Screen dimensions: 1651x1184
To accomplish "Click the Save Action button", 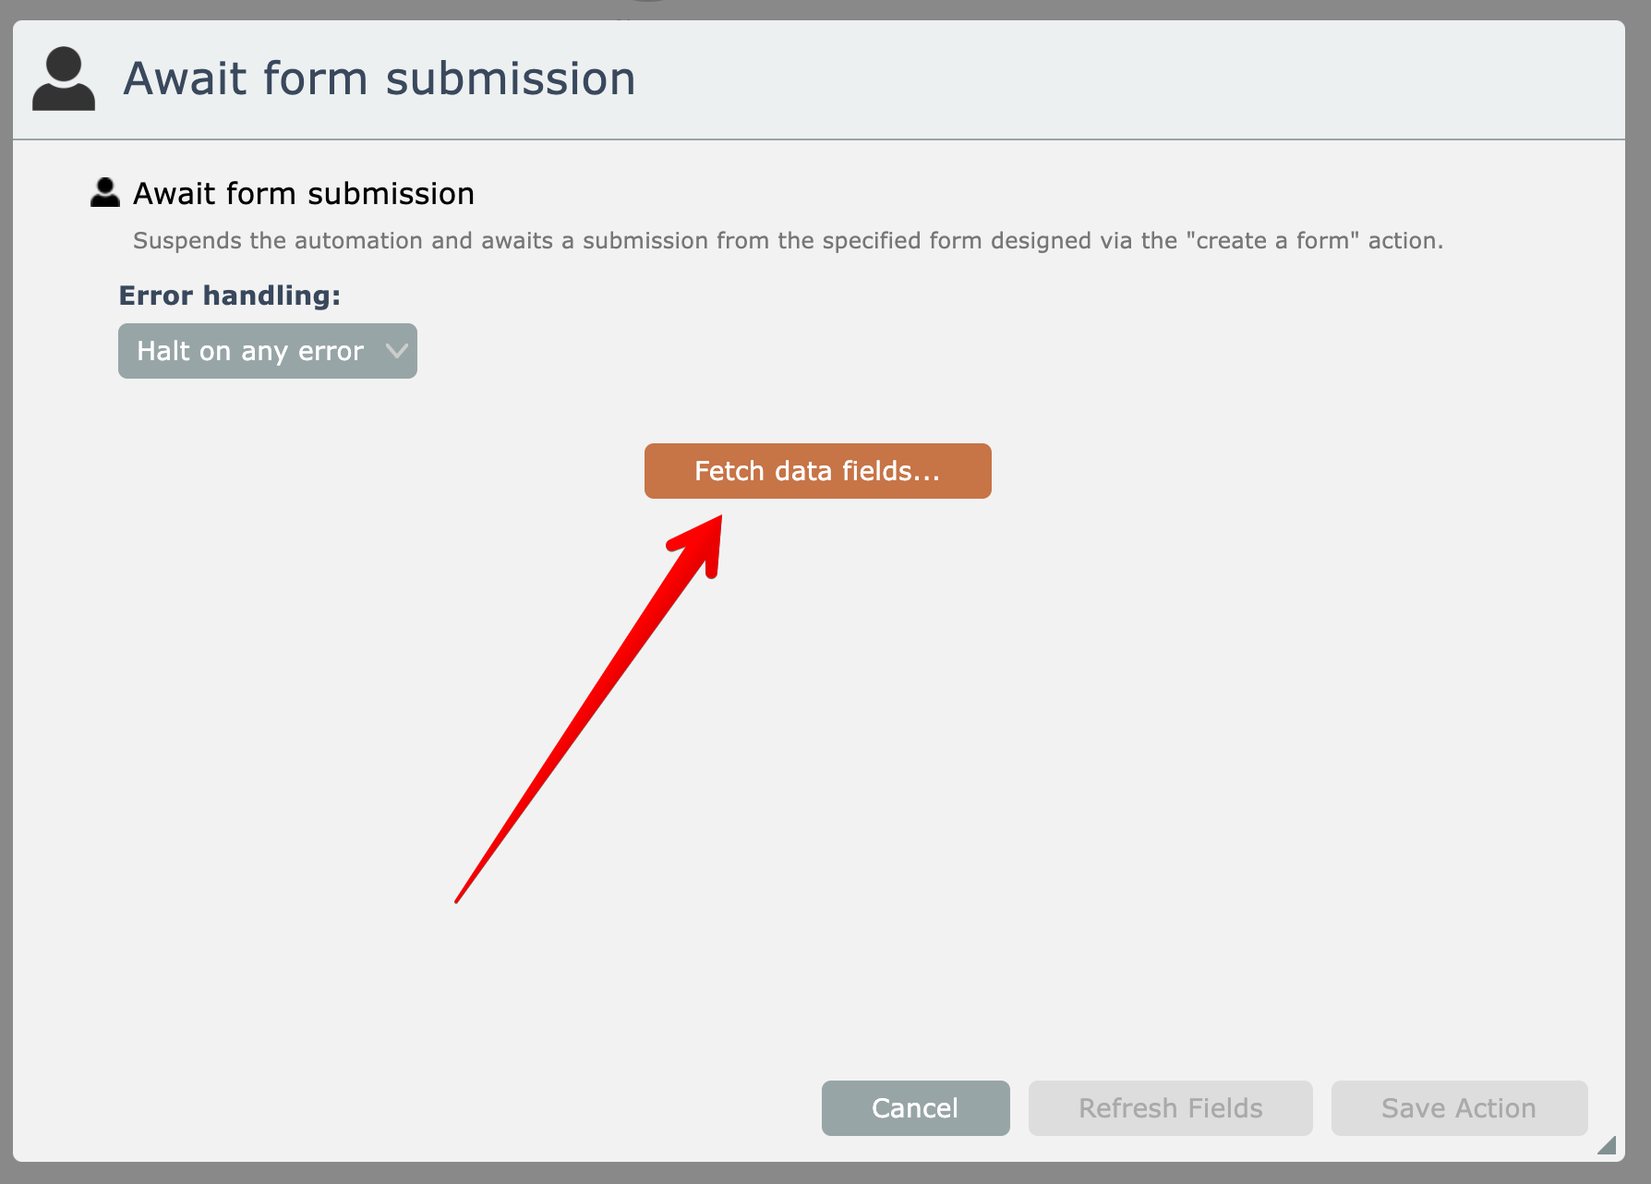I will pos(1459,1107).
